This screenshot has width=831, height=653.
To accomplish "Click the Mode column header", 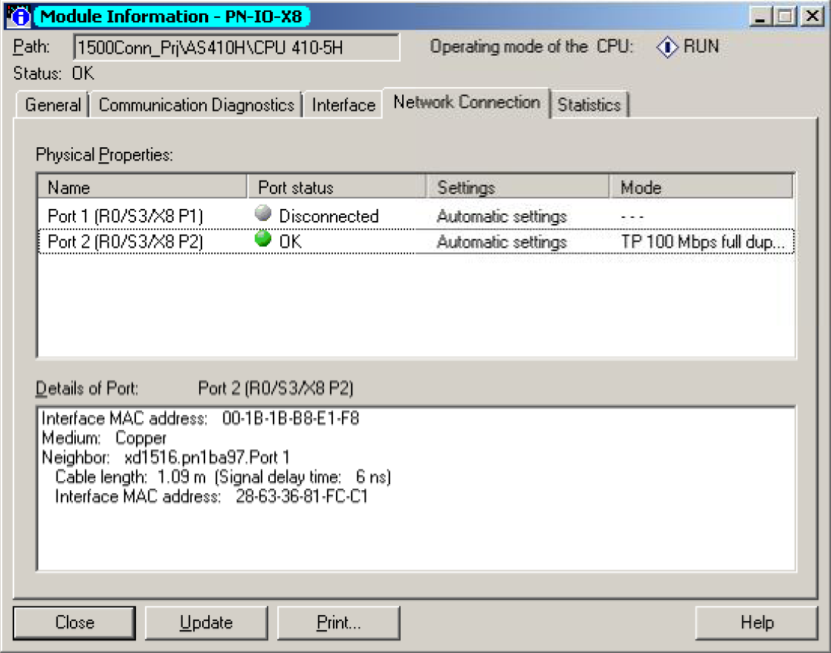I will tap(700, 187).
